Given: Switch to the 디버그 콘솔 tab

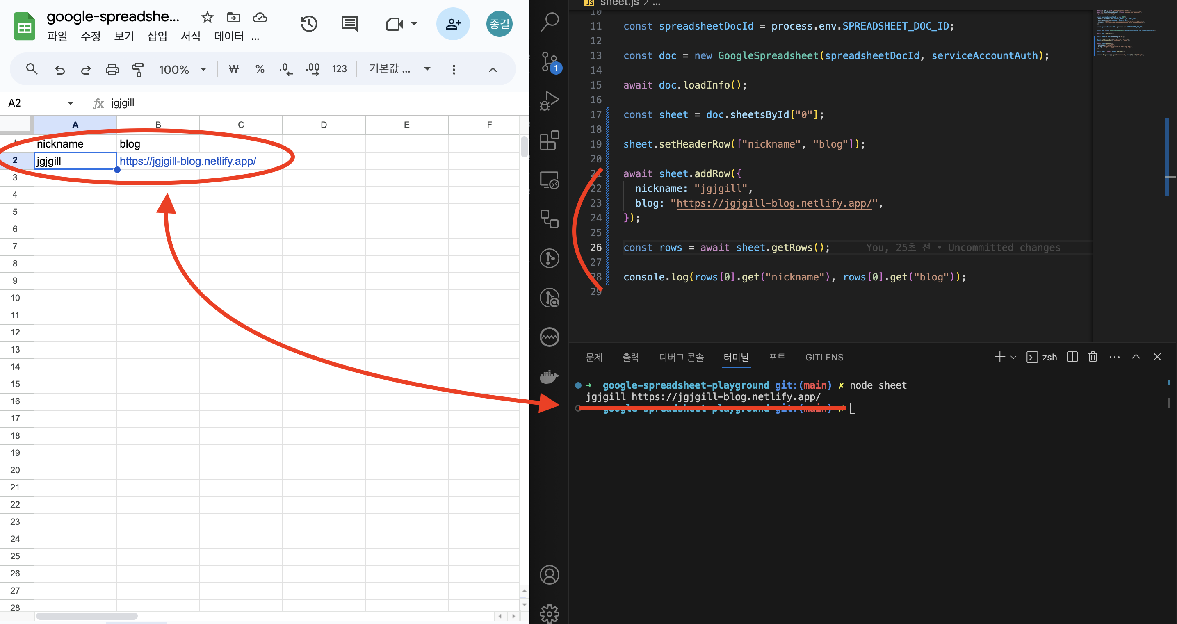Looking at the screenshot, I should (x=681, y=357).
